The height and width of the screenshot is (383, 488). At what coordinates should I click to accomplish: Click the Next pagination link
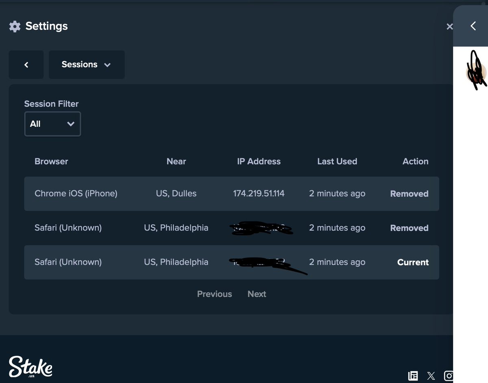(257, 294)
